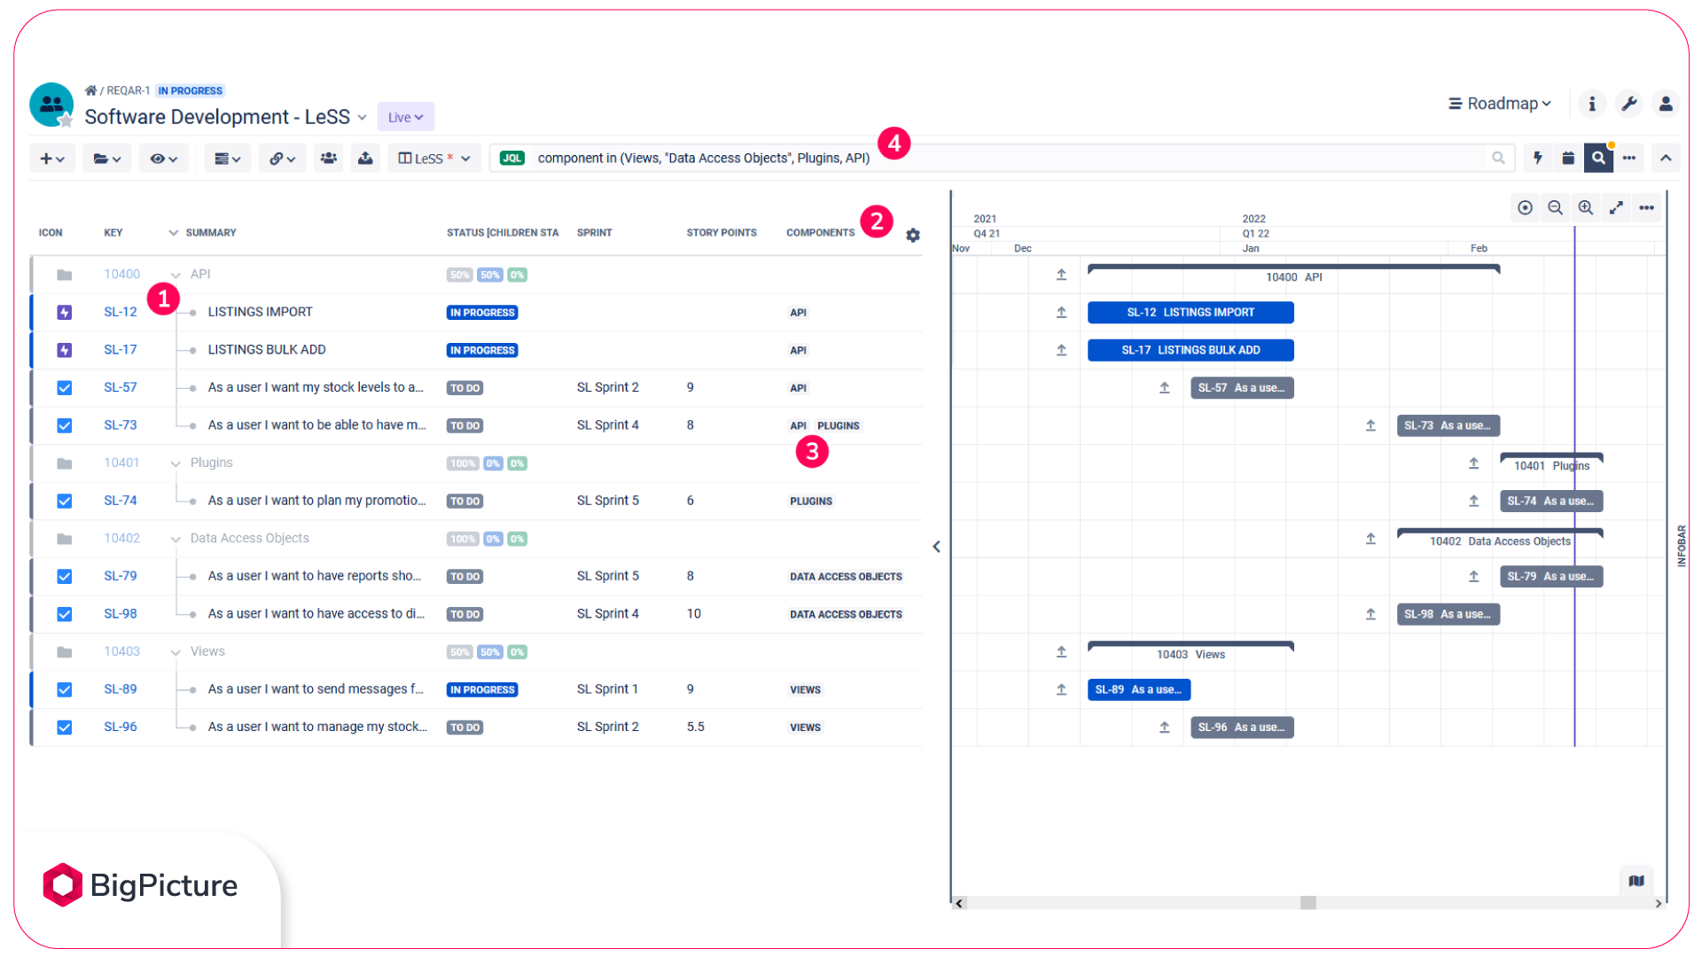Open the link dependencies menu
1702x957 pixels.
(x=282, y=159)
